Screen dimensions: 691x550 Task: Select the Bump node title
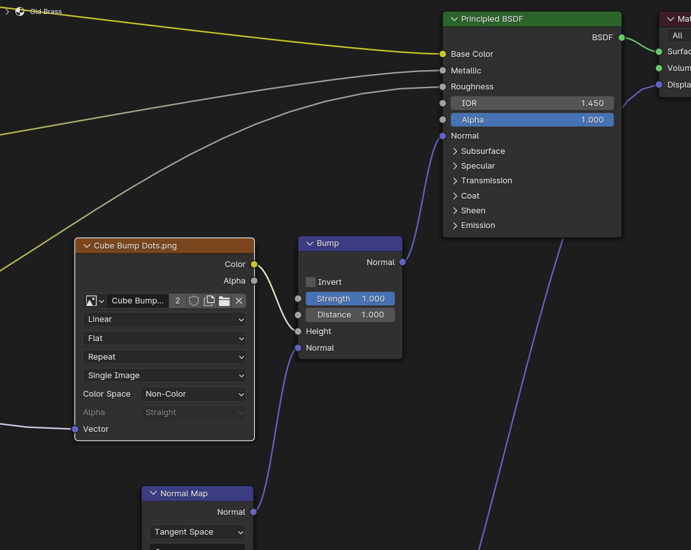tap(328, 243)
